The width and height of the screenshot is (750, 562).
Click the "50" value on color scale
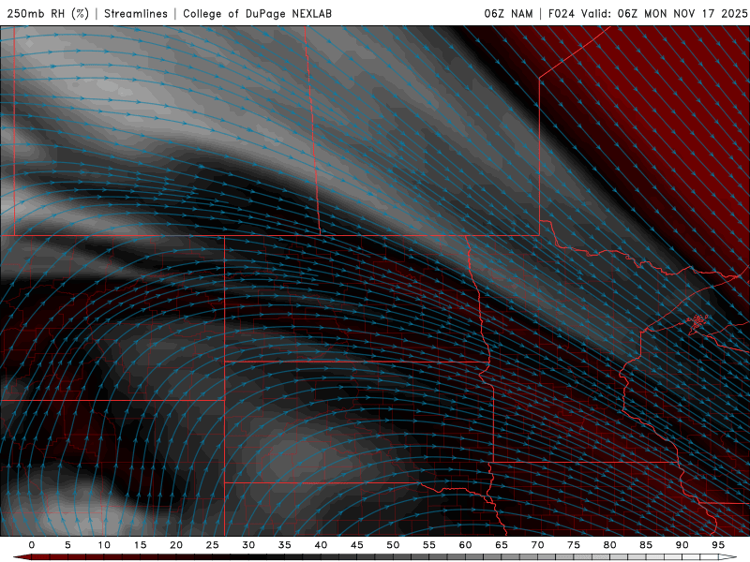(x=393, y=545)
